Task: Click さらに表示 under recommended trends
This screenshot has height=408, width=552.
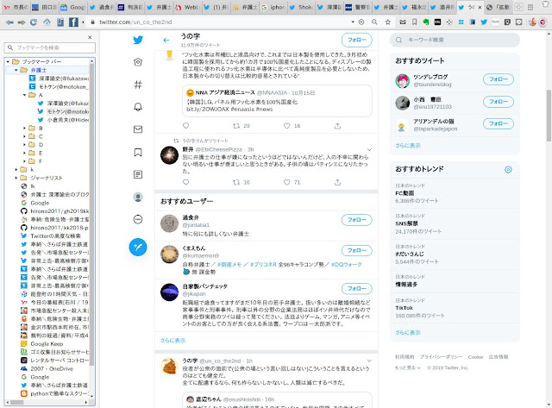Action: (408, 332)
